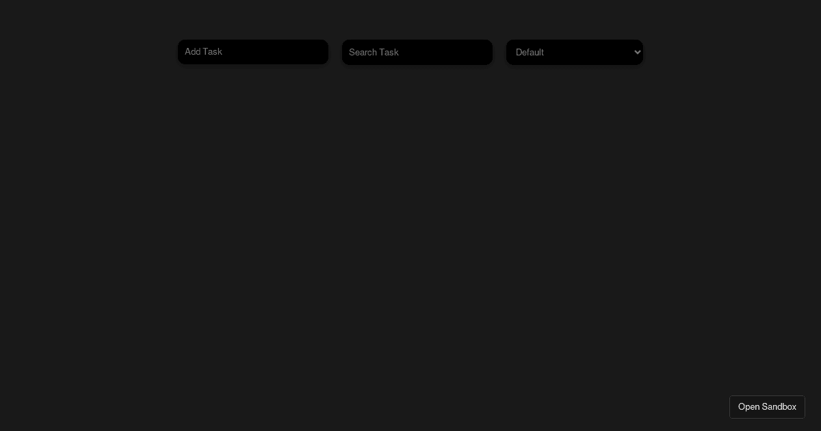Activate the new task entry box
Viewport: 821px width, 431px height.
252,52
